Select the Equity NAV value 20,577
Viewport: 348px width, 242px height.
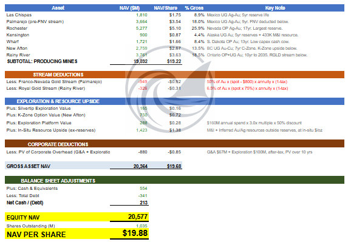(138, 217)
